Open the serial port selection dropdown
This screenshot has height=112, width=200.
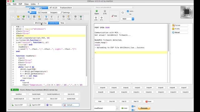(114, 7)
